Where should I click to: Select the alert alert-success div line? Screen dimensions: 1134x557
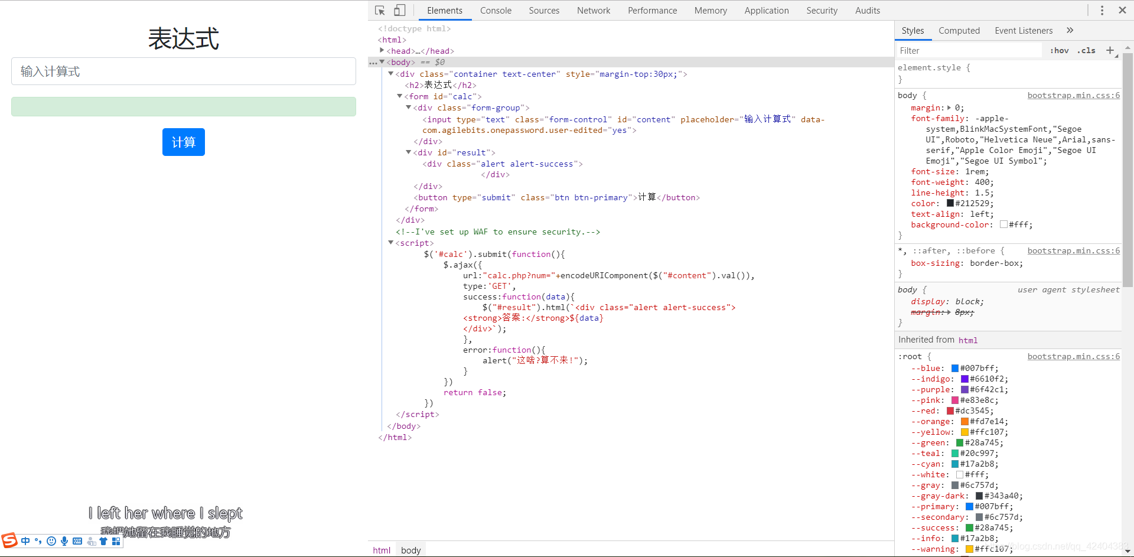pyautogui.click(x=503, y=164)
